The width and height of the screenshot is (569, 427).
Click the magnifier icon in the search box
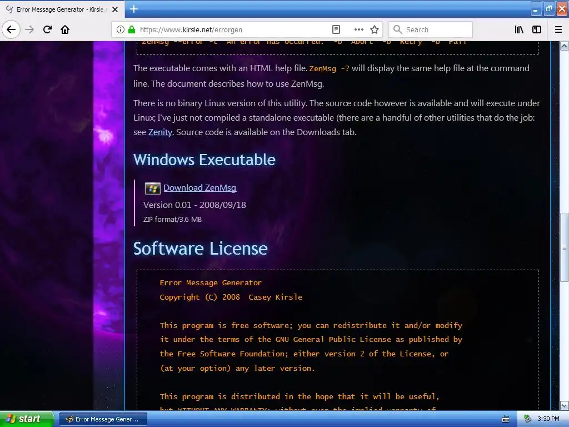tap(397, 29)
